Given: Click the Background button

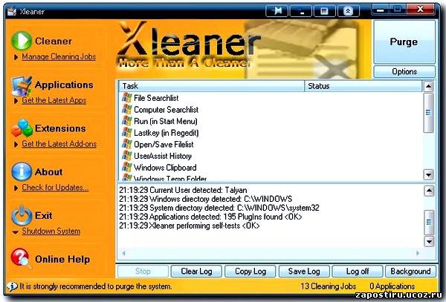Looking at the screenshot, I should 410,272.
